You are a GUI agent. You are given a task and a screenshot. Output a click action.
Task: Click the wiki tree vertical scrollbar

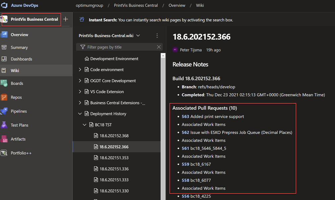coord(163,129)
